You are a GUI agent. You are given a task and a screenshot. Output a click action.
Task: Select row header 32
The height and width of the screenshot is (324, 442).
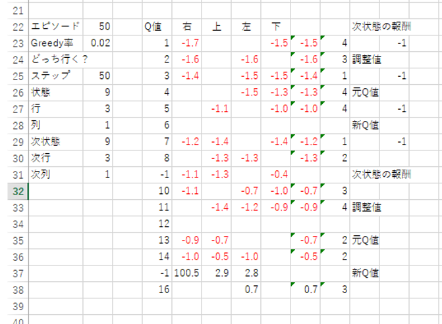[18, 191]
